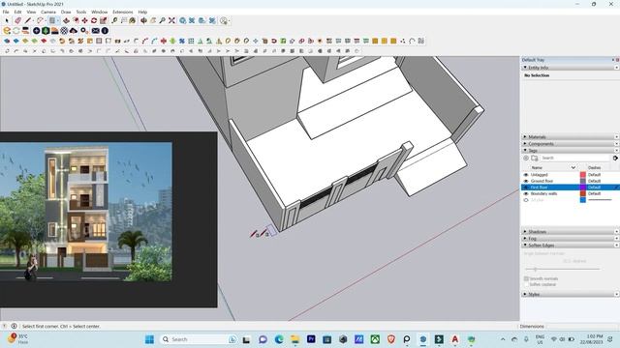Click the reference house image thumbnail
This screenshot has height=348, width=620.
click(x=86, y=212)
